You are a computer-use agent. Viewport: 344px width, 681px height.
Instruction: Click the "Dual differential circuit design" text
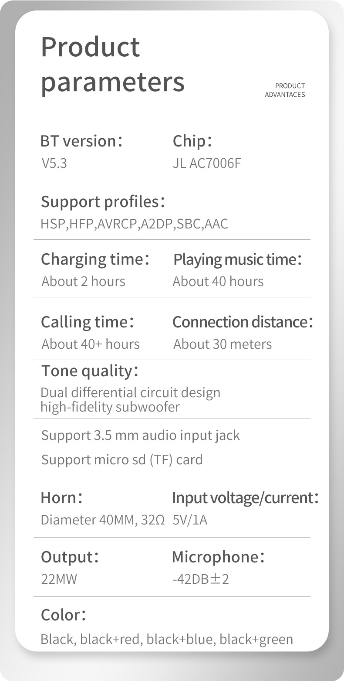coord(130,392)
